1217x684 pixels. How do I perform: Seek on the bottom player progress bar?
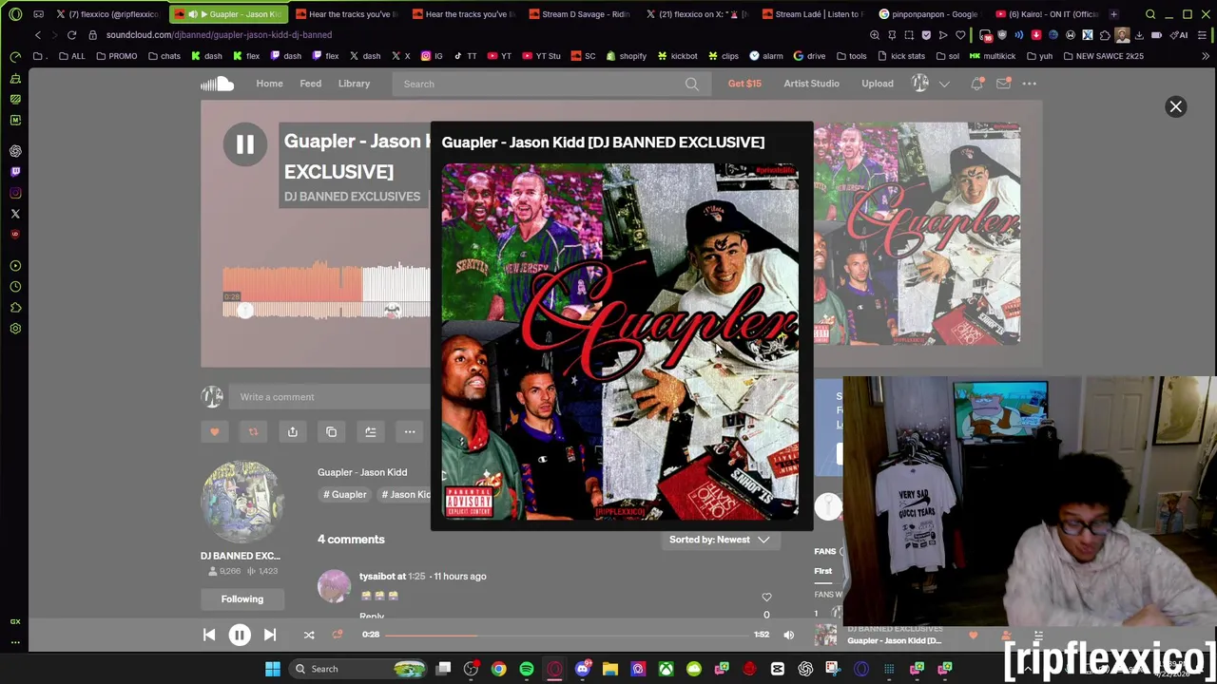pos(567,635)
